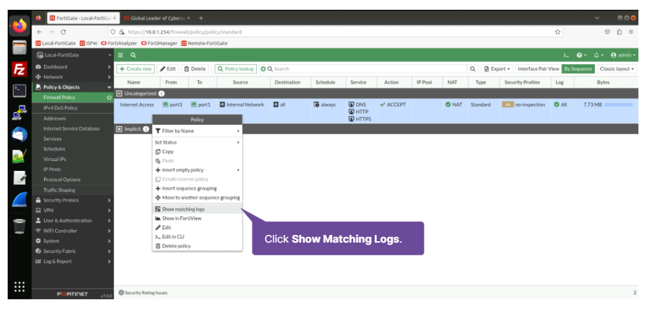
Task: Launch FileZilla from the dock
Action: pos(20,70)
